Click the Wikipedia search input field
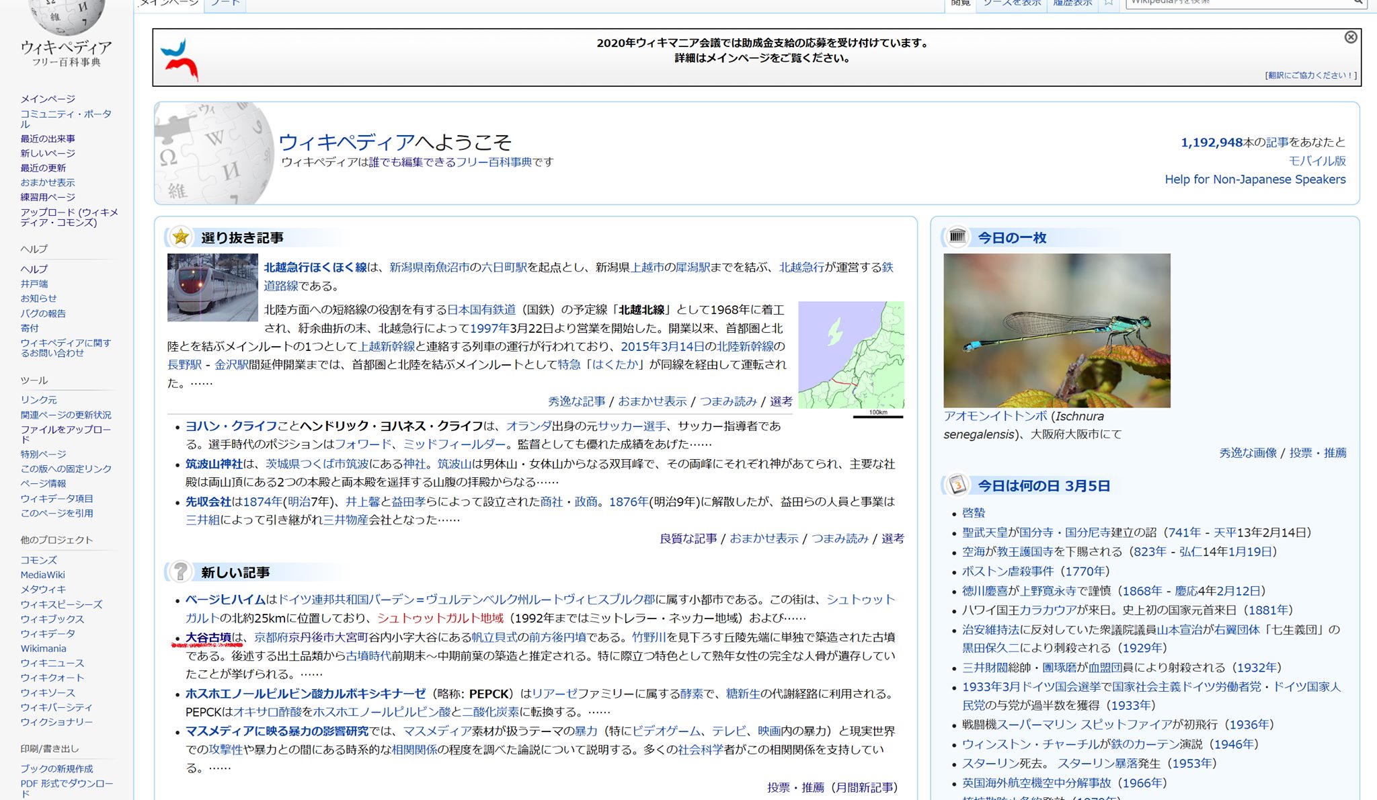Screen dimensions: 1377x800 [x=1238, y=3]
